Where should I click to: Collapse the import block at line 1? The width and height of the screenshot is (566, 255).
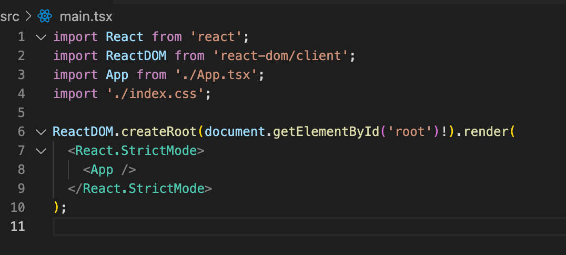point(42,37)
